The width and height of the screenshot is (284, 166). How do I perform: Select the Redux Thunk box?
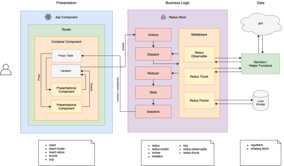tap(199, 76)
